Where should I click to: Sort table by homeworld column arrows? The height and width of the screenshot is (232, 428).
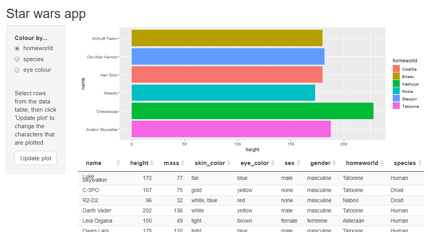tap(382, 163)
